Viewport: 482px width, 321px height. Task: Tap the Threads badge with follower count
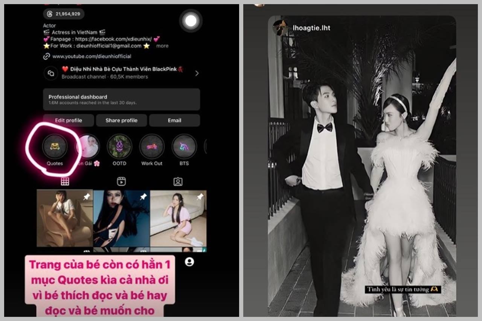coord(64,14)
